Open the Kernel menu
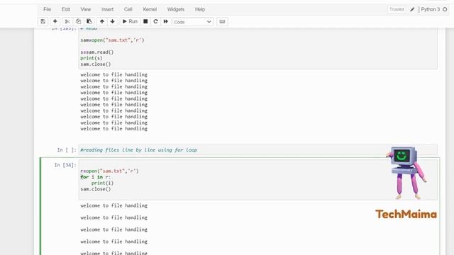Image resolution: width=454 pixels, height=255 pixels. coord(150,9)
